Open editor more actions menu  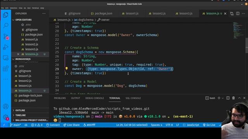(x=243, y=14)
